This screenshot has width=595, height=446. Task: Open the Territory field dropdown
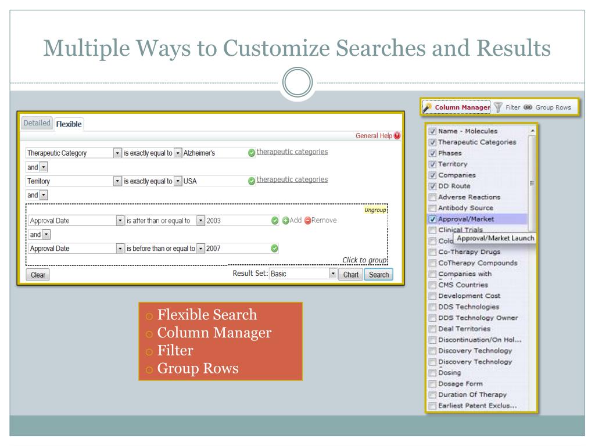pos(117,181)
